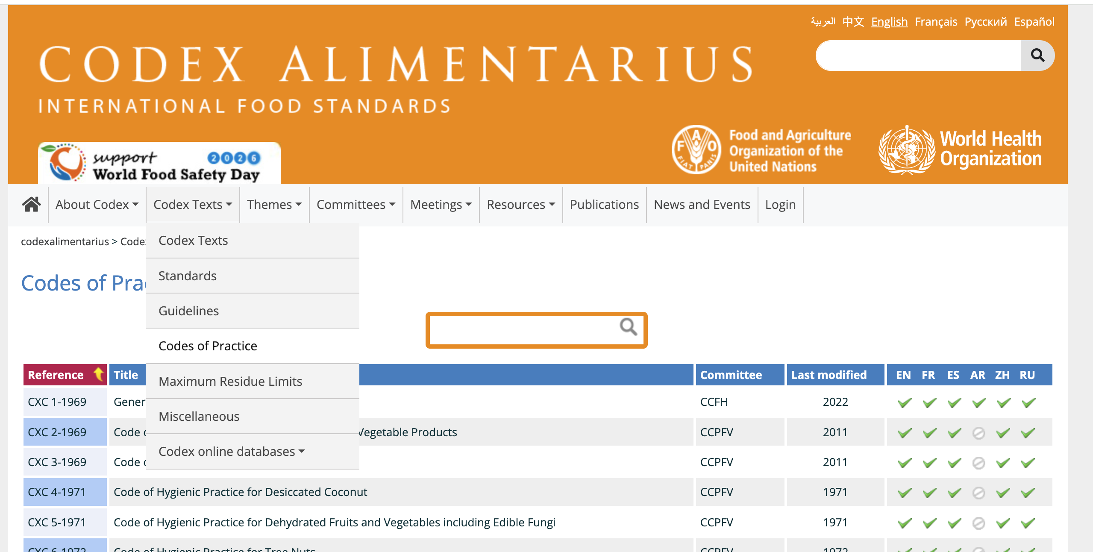Open the FAO logo link
This screenshot has height=552, width=1093.
tap(761, 150)
